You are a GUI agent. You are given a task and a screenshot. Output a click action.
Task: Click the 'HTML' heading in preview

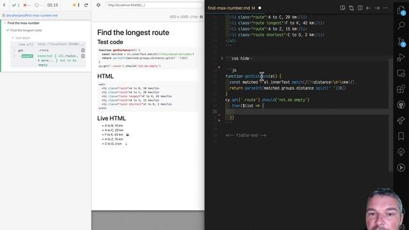105,76
